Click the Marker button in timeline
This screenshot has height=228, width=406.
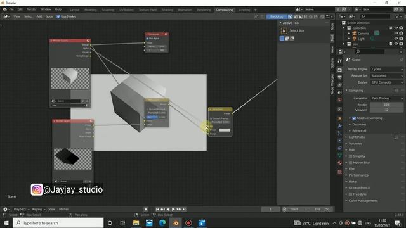[63, 209]
